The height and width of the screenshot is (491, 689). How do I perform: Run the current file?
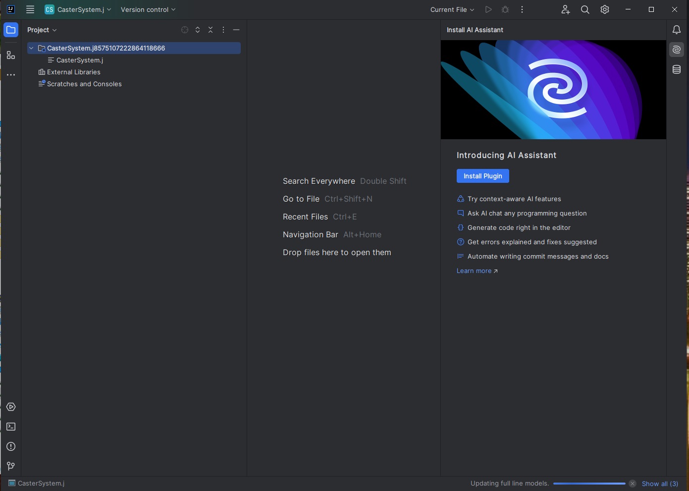point(488,9)
